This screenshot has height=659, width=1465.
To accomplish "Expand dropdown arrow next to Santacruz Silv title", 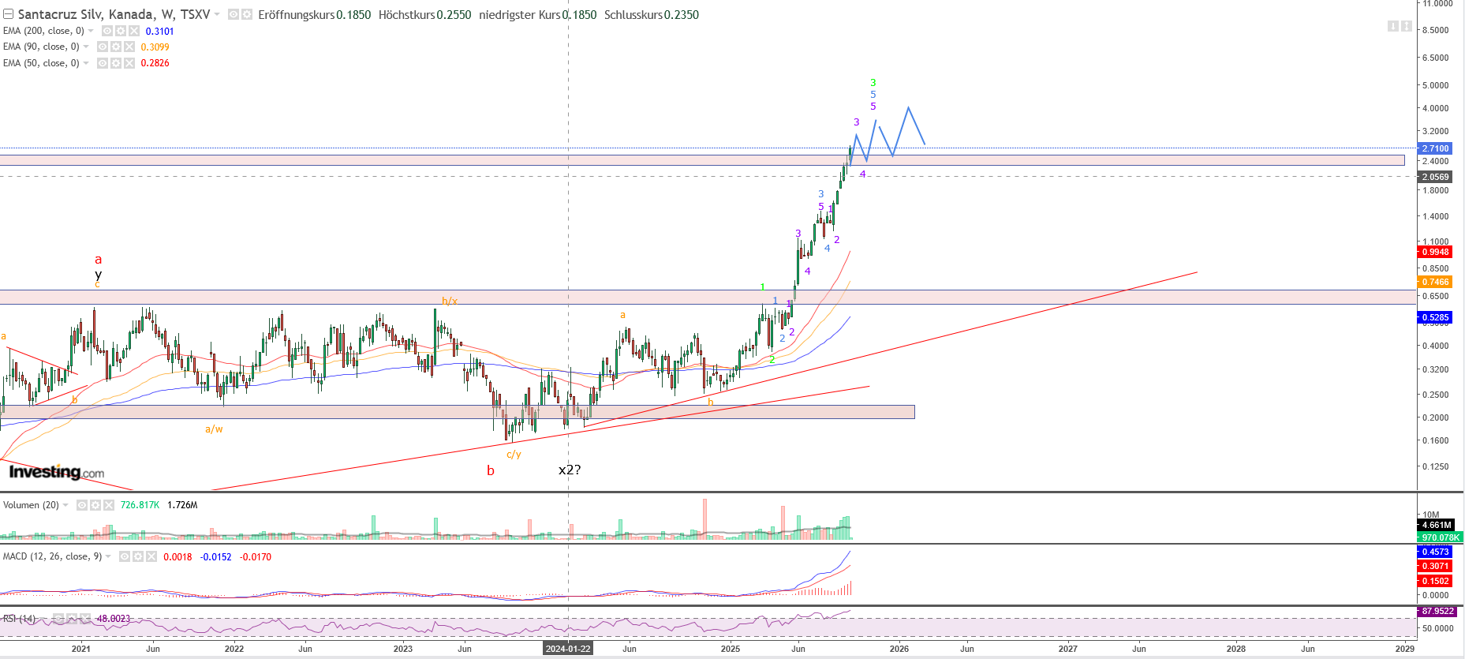I will click(x=217, y=15).
